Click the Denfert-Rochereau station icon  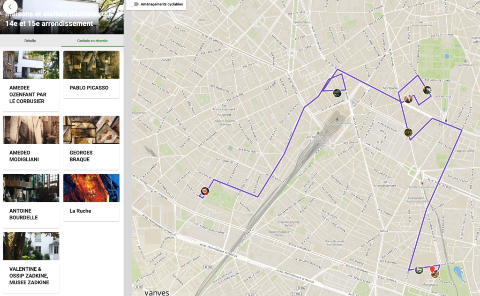pos(422,183)
